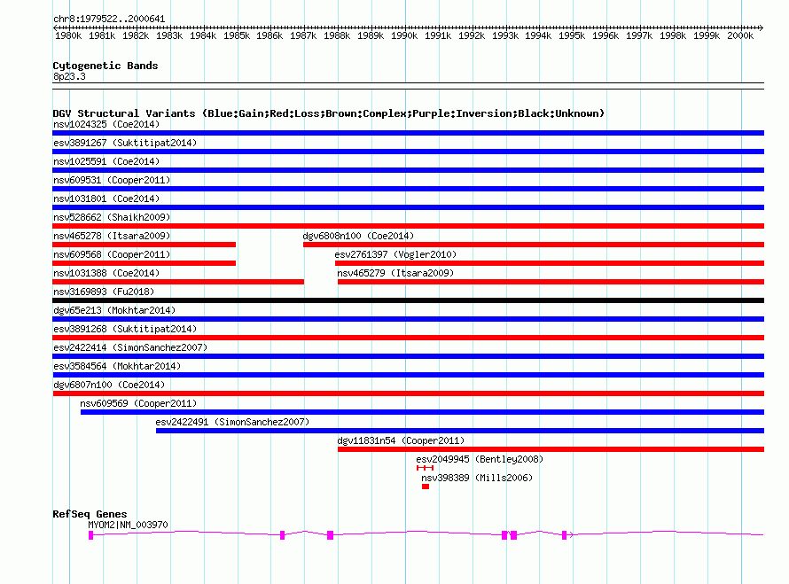Viewport: 789px width, 584px height.
Task: Open esv3891267 (Suktitipat2014) variant link
Action: tap(125, 143)
